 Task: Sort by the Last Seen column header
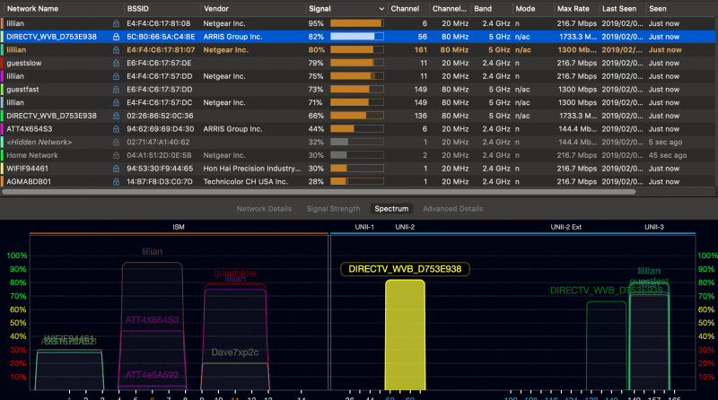pyautogui.click(x=619, y=9)
